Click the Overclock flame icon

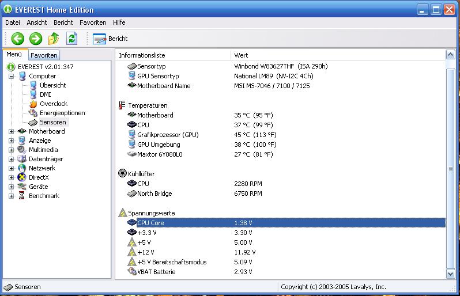coord(33,104)
